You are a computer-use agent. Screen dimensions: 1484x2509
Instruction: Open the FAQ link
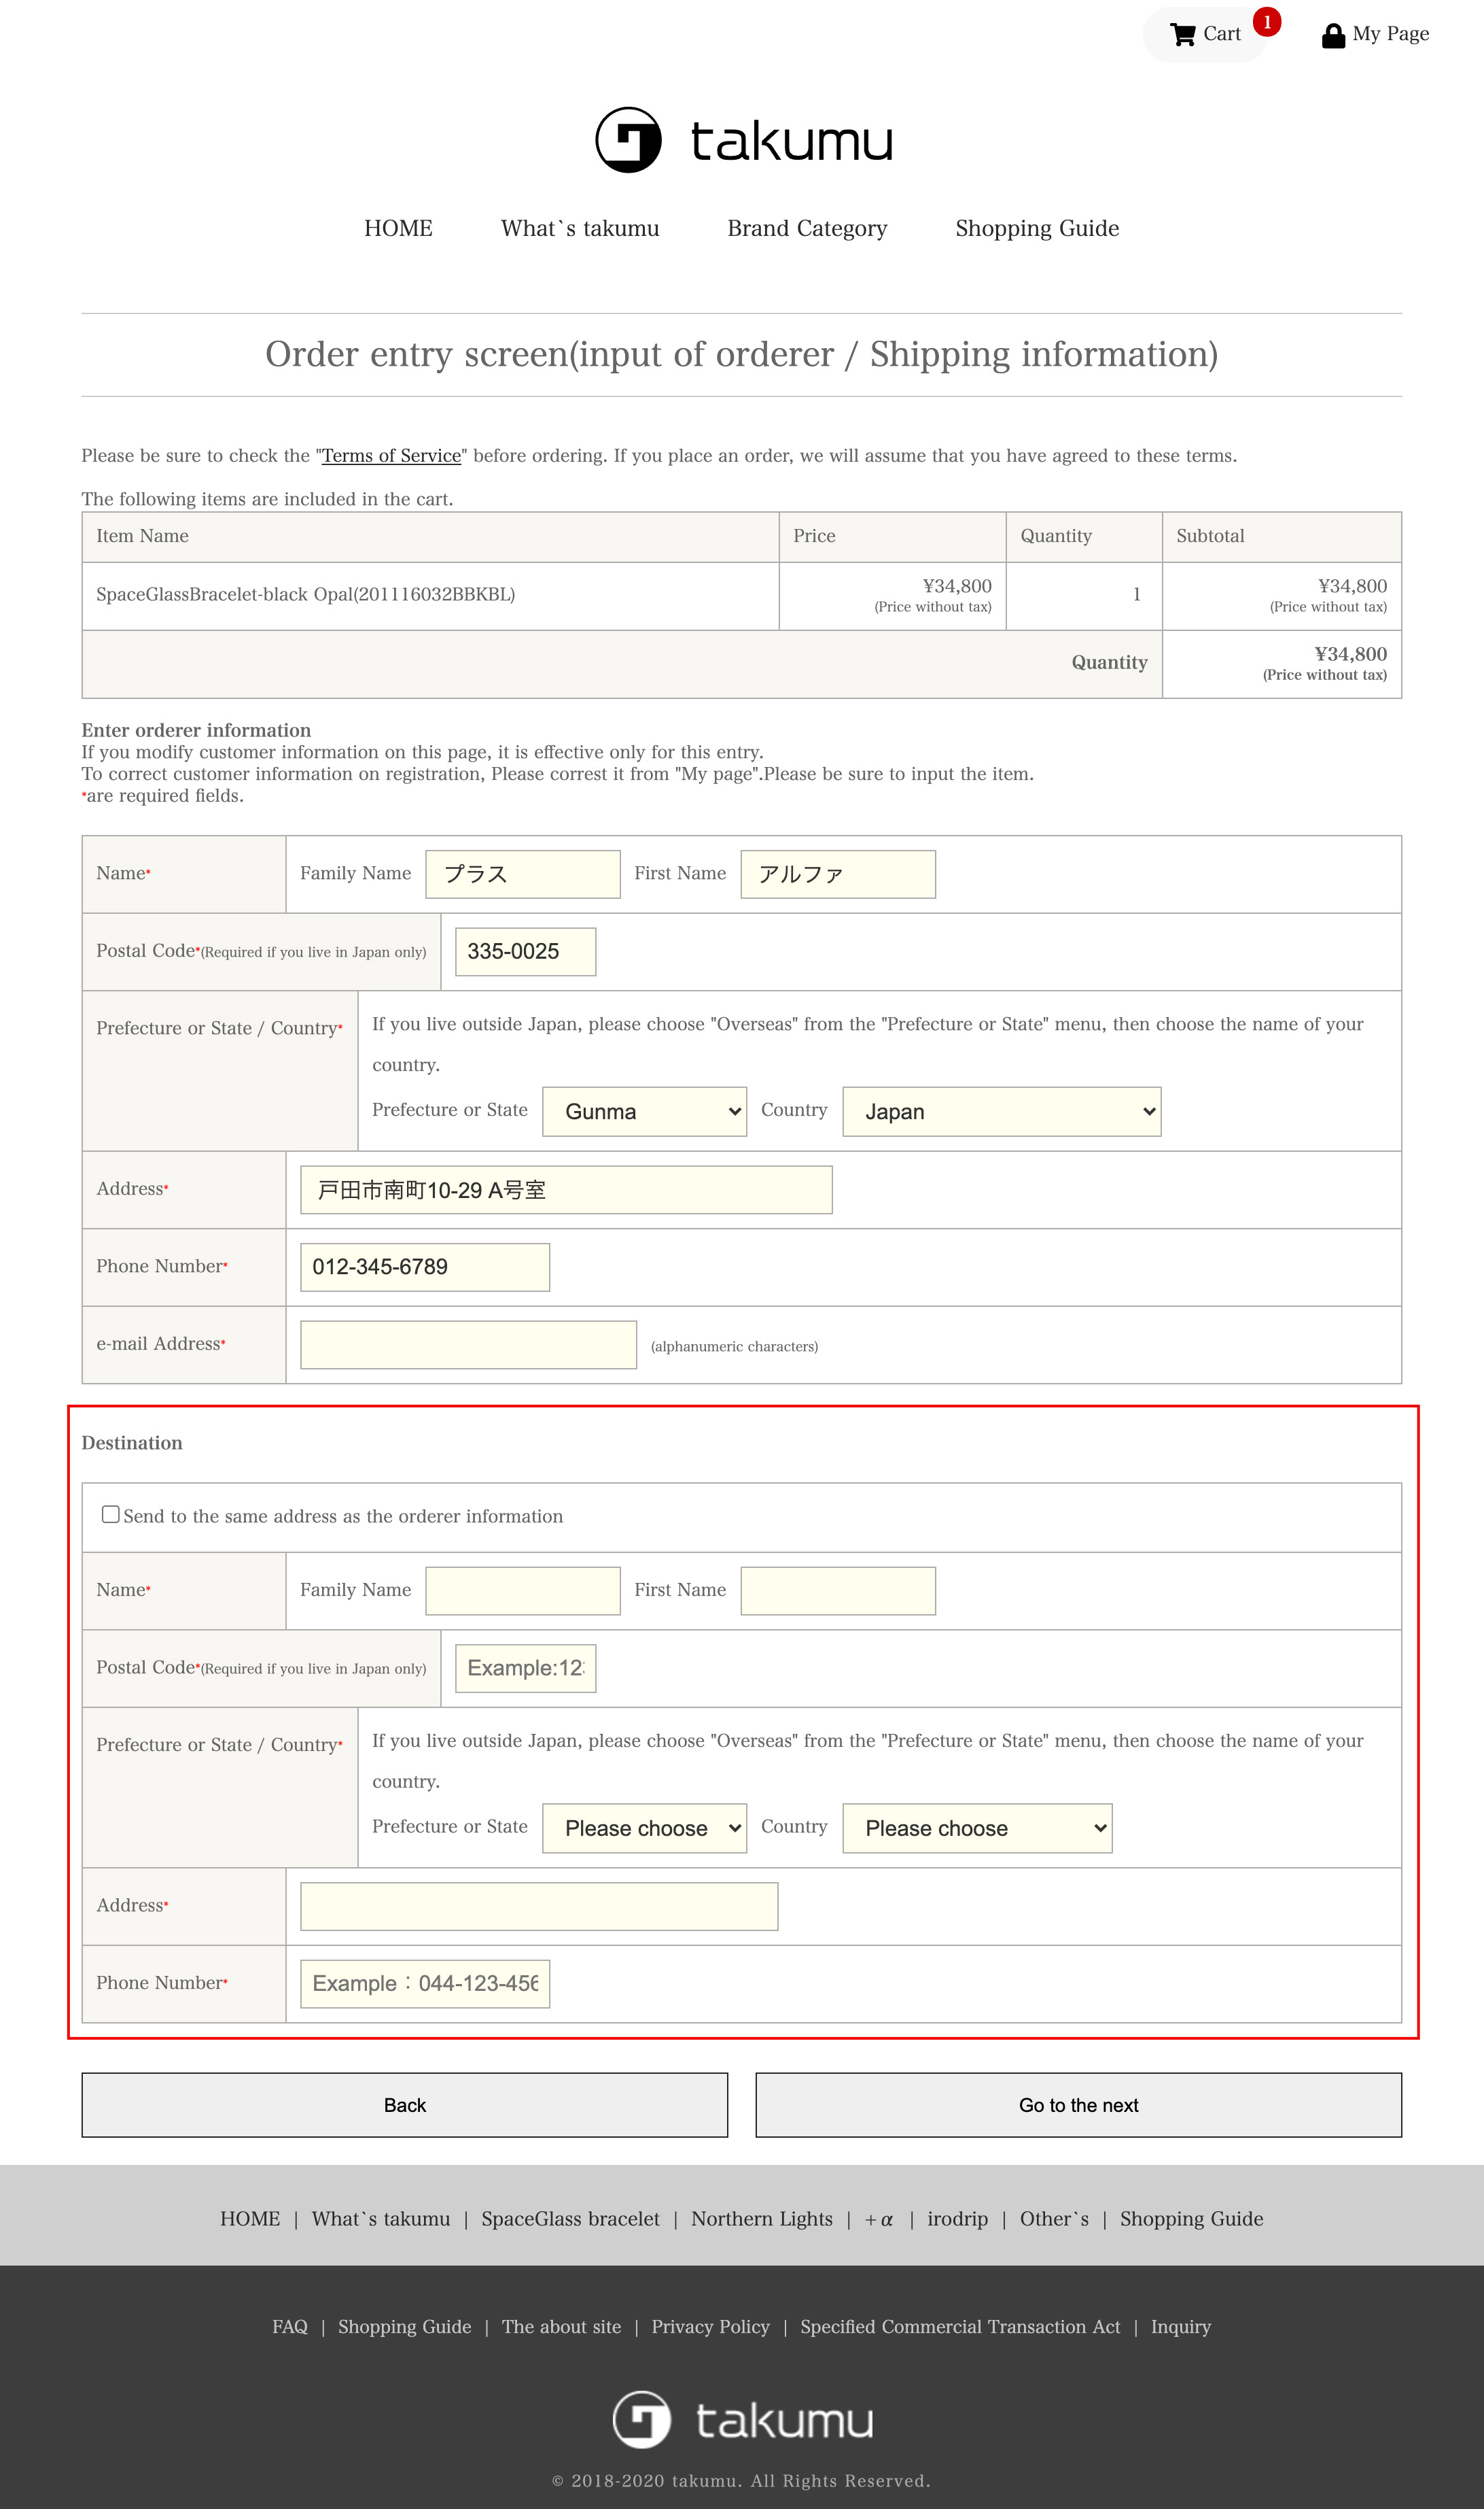(x=290, y=2326)
